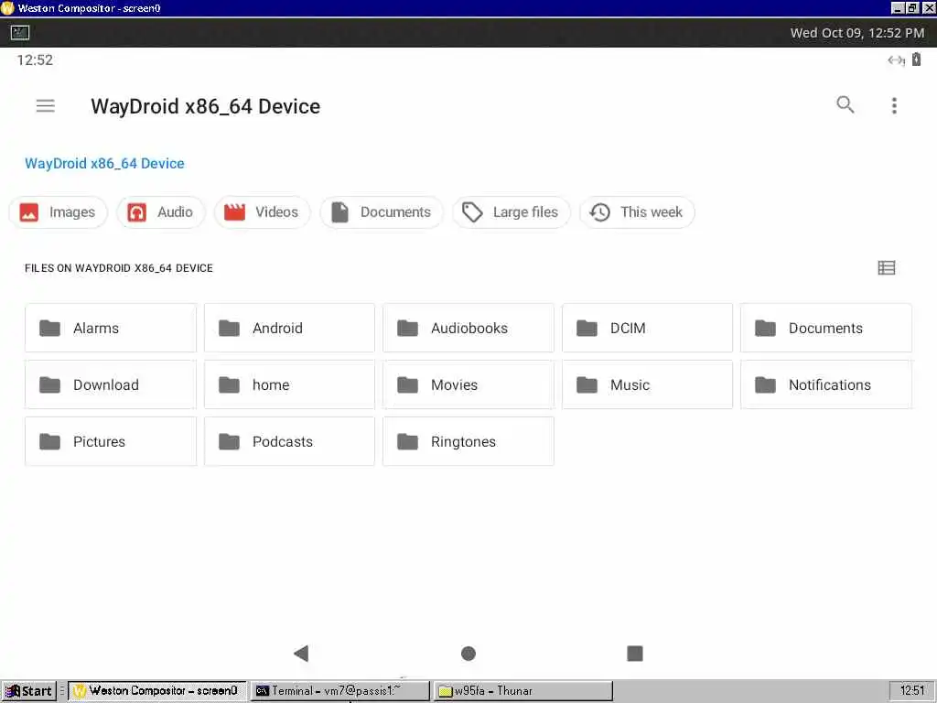The height and width of the screenshot is (703, 937).
Task: Switch to list view layout
Action: [x=886, y=268]
